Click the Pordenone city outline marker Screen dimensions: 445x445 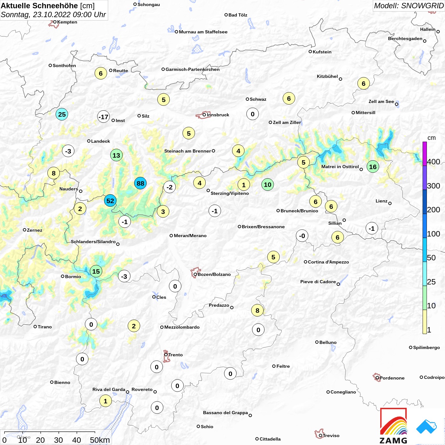point(377,377)
